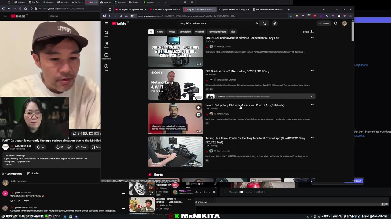Open more options for CINENORM video
This screenshot has height=219, width=391.
coord(312,38)
